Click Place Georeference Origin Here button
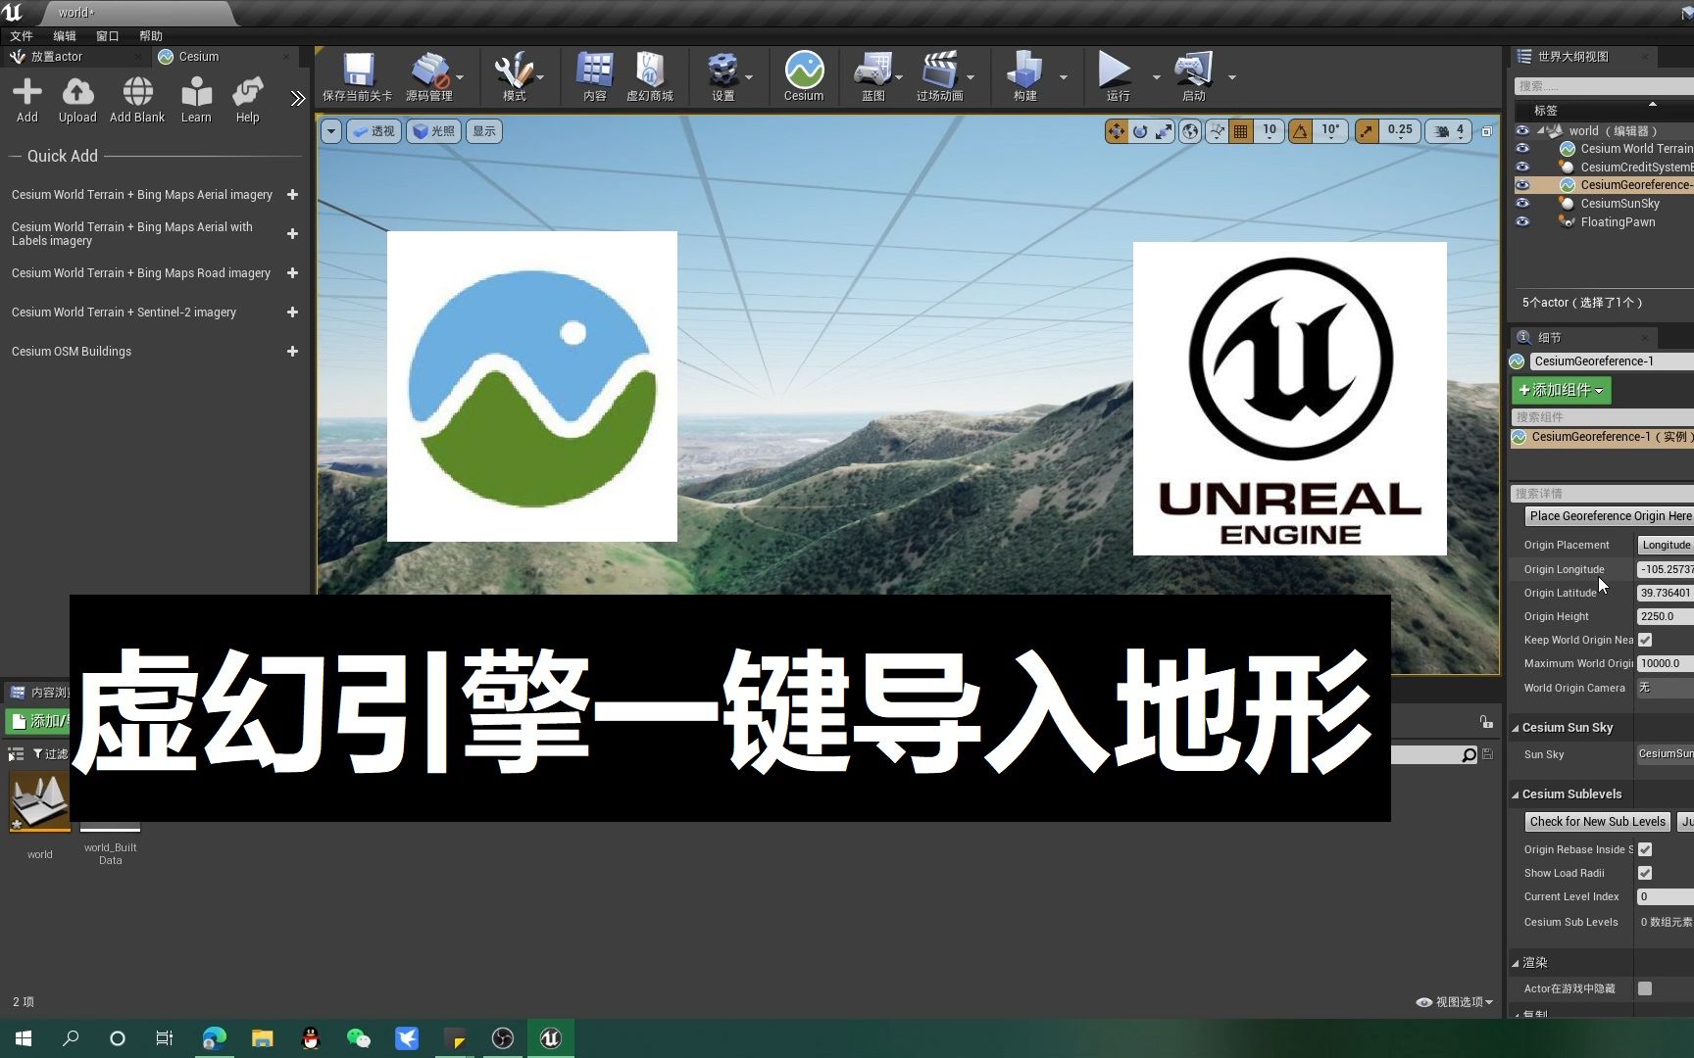 click(1609, 516)
